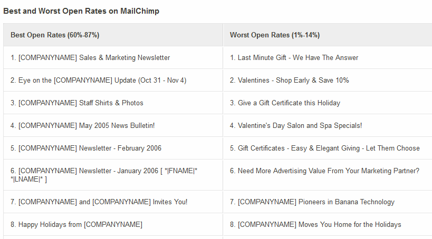
Task: Select 'Staff Shirts & Photos' table cell
Action: pos(113,103)
